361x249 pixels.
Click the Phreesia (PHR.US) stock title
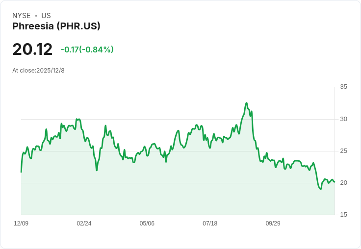(x=56, y=26)
